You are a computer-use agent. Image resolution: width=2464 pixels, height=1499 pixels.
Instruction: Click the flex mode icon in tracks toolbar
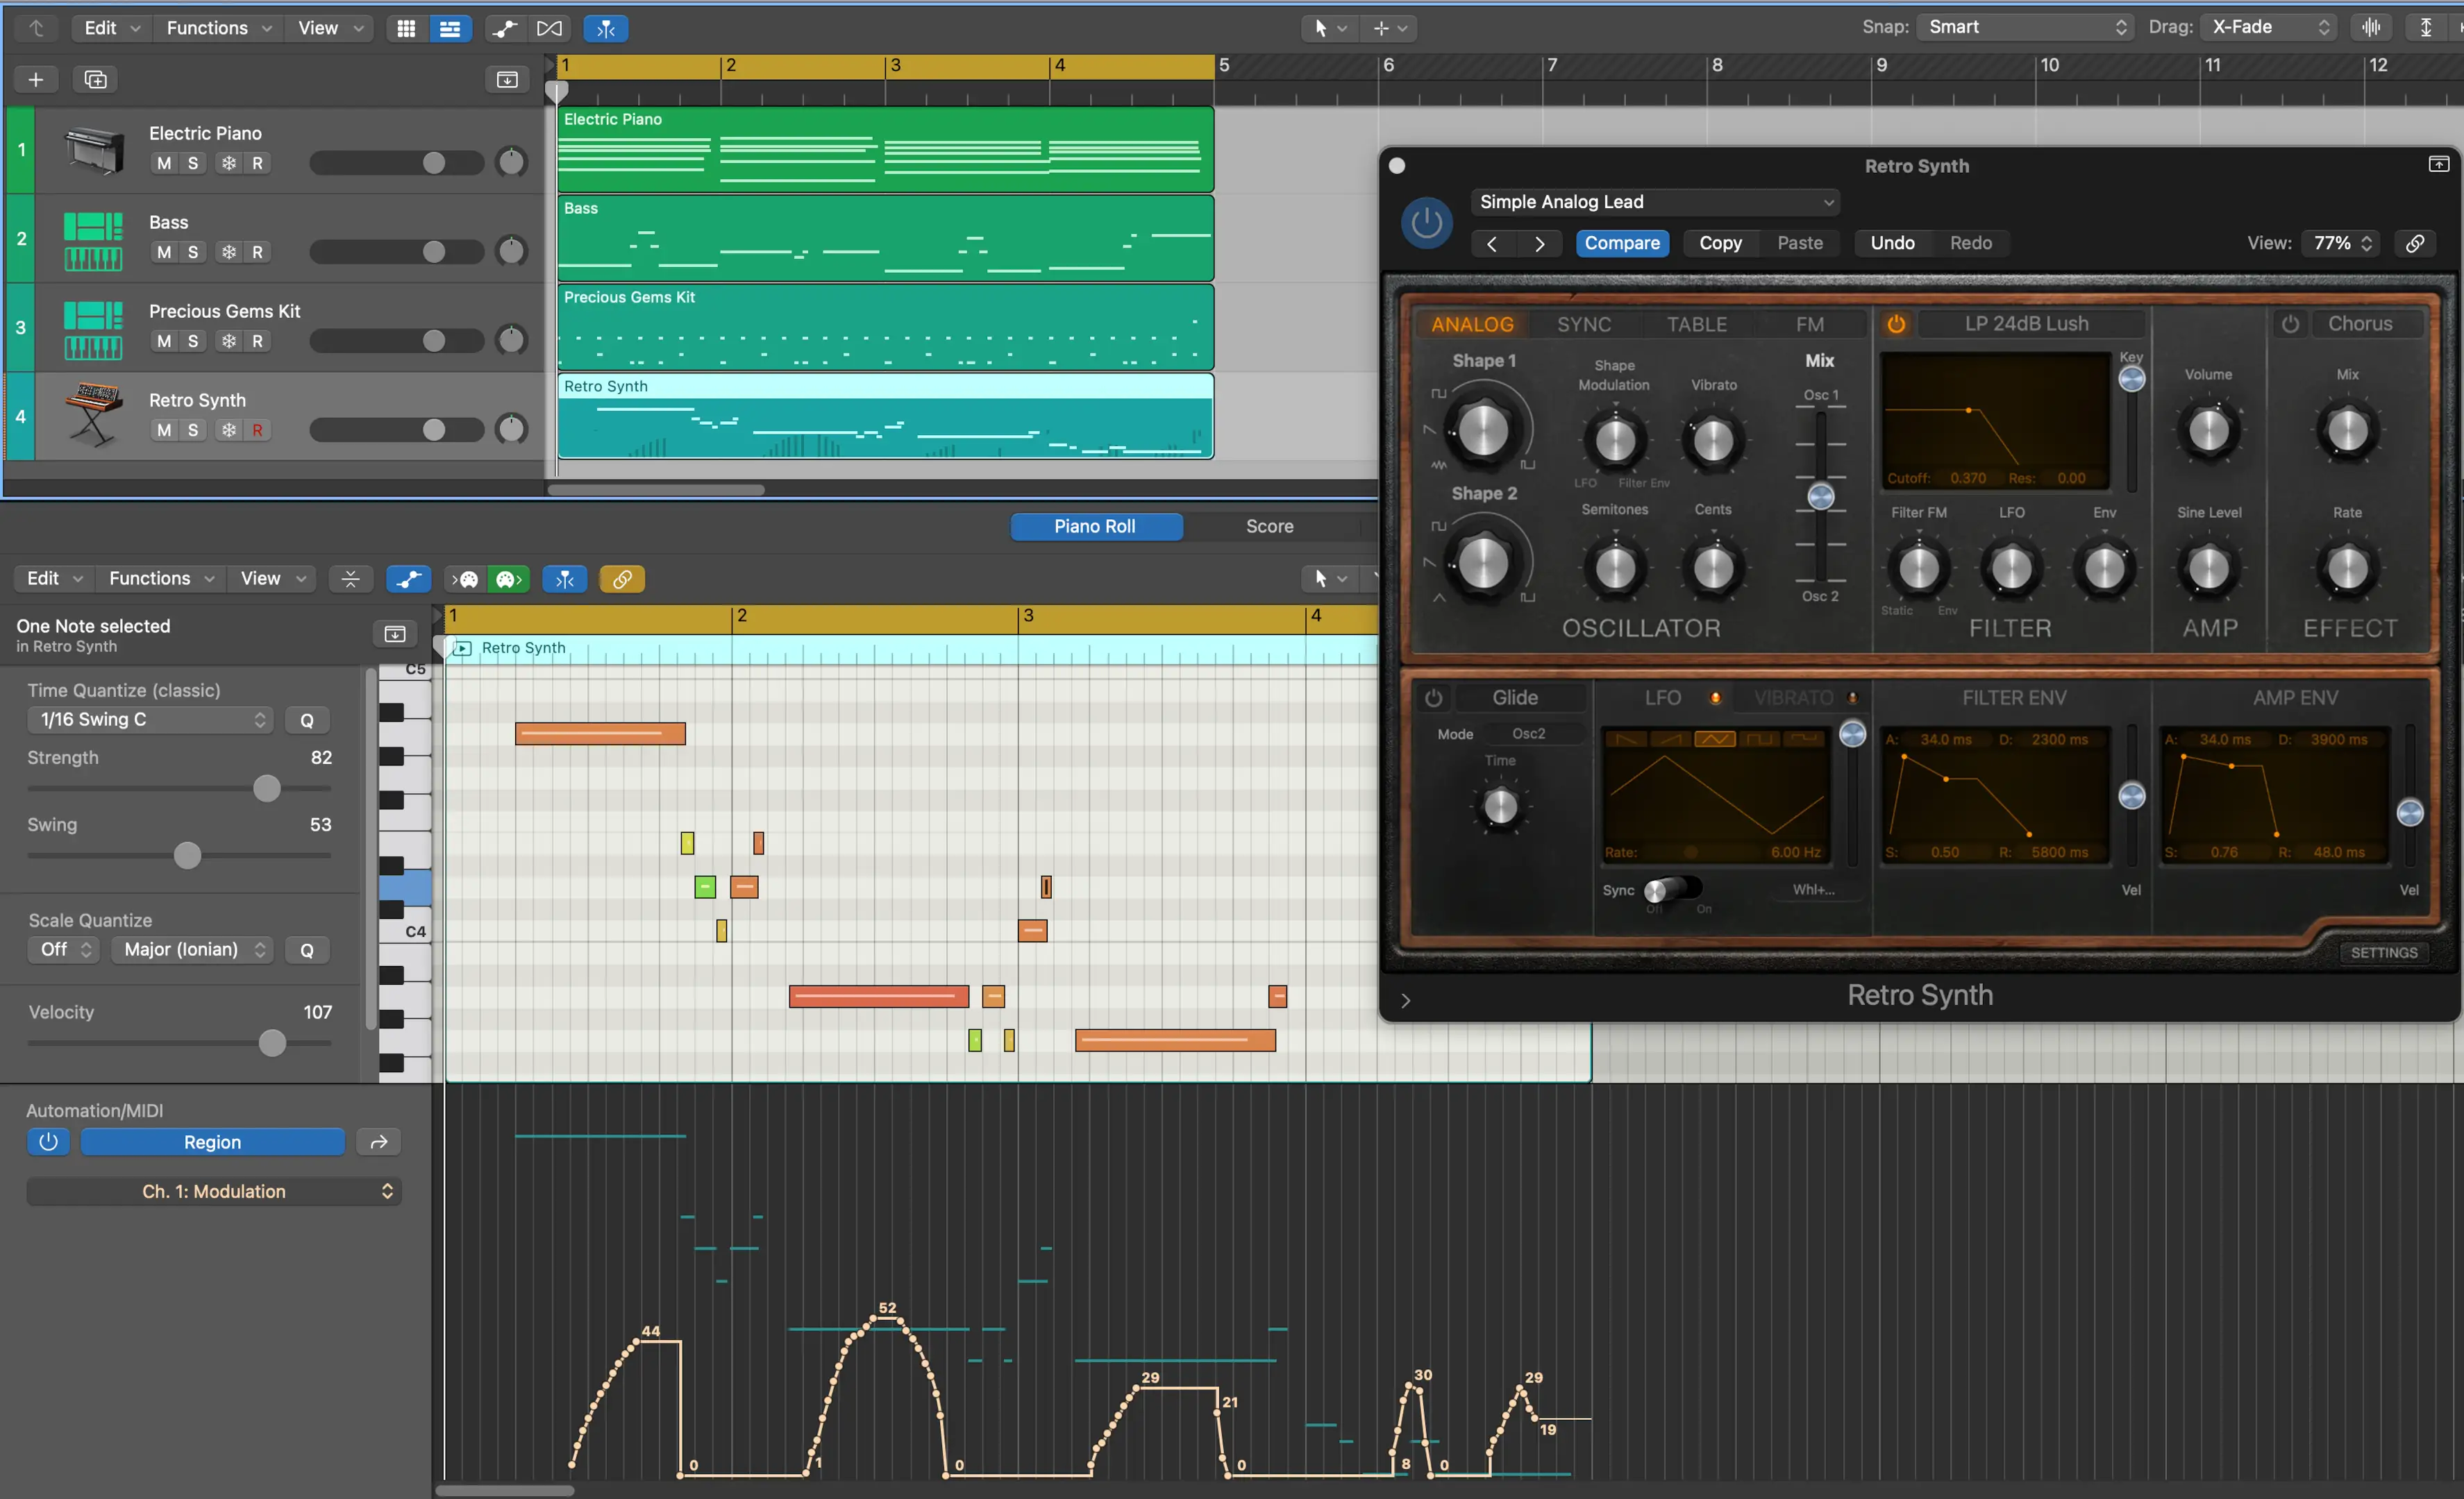click(x=549, y=28)
